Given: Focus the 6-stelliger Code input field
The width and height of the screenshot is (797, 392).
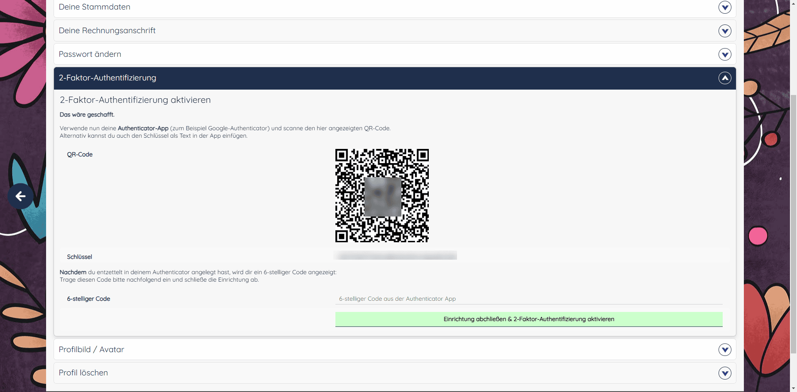Looking at the screenshot, I should (x=529, y=299).
